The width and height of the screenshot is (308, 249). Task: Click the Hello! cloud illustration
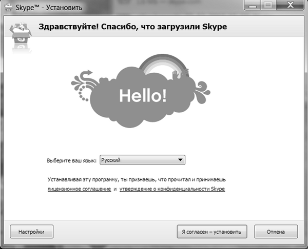(141, 91)
